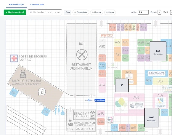172x135 pixels.
Task: Click stand A27
Action: (141, 50)
